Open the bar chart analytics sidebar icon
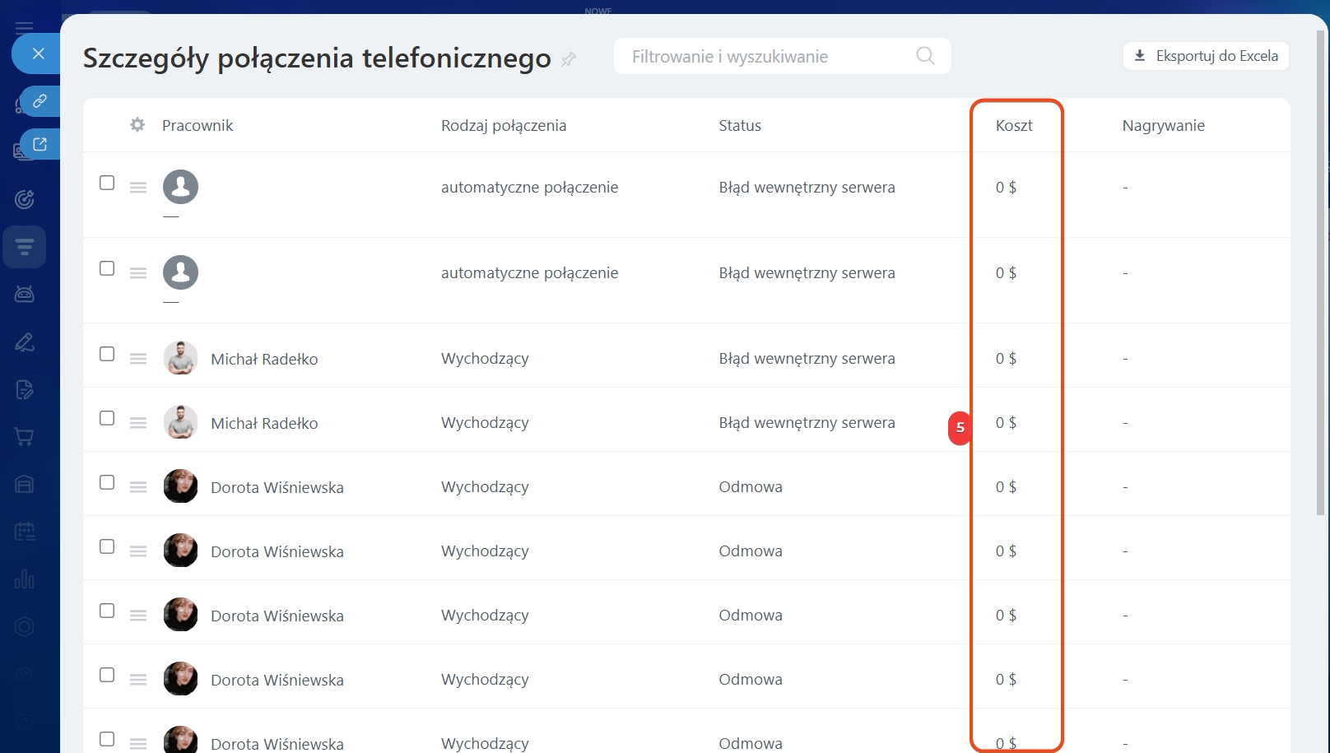This screenshot has height=753, width=1330. (x=25, y=579)
